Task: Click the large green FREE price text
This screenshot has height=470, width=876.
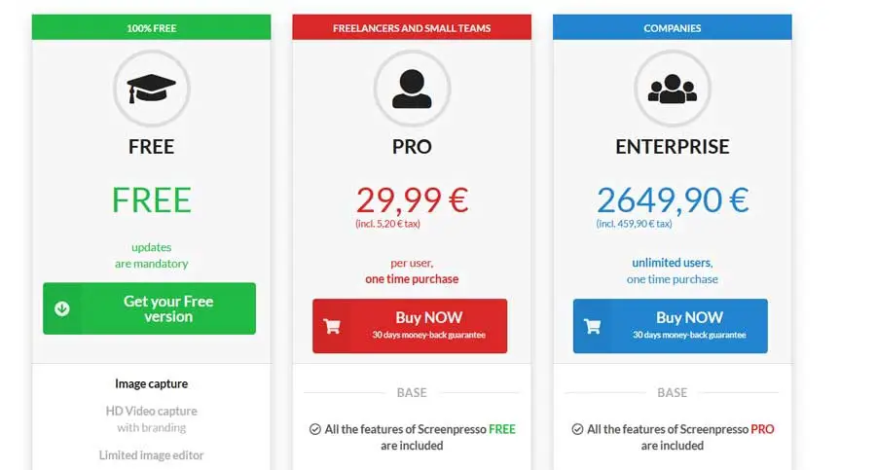Action: (151, 199)
